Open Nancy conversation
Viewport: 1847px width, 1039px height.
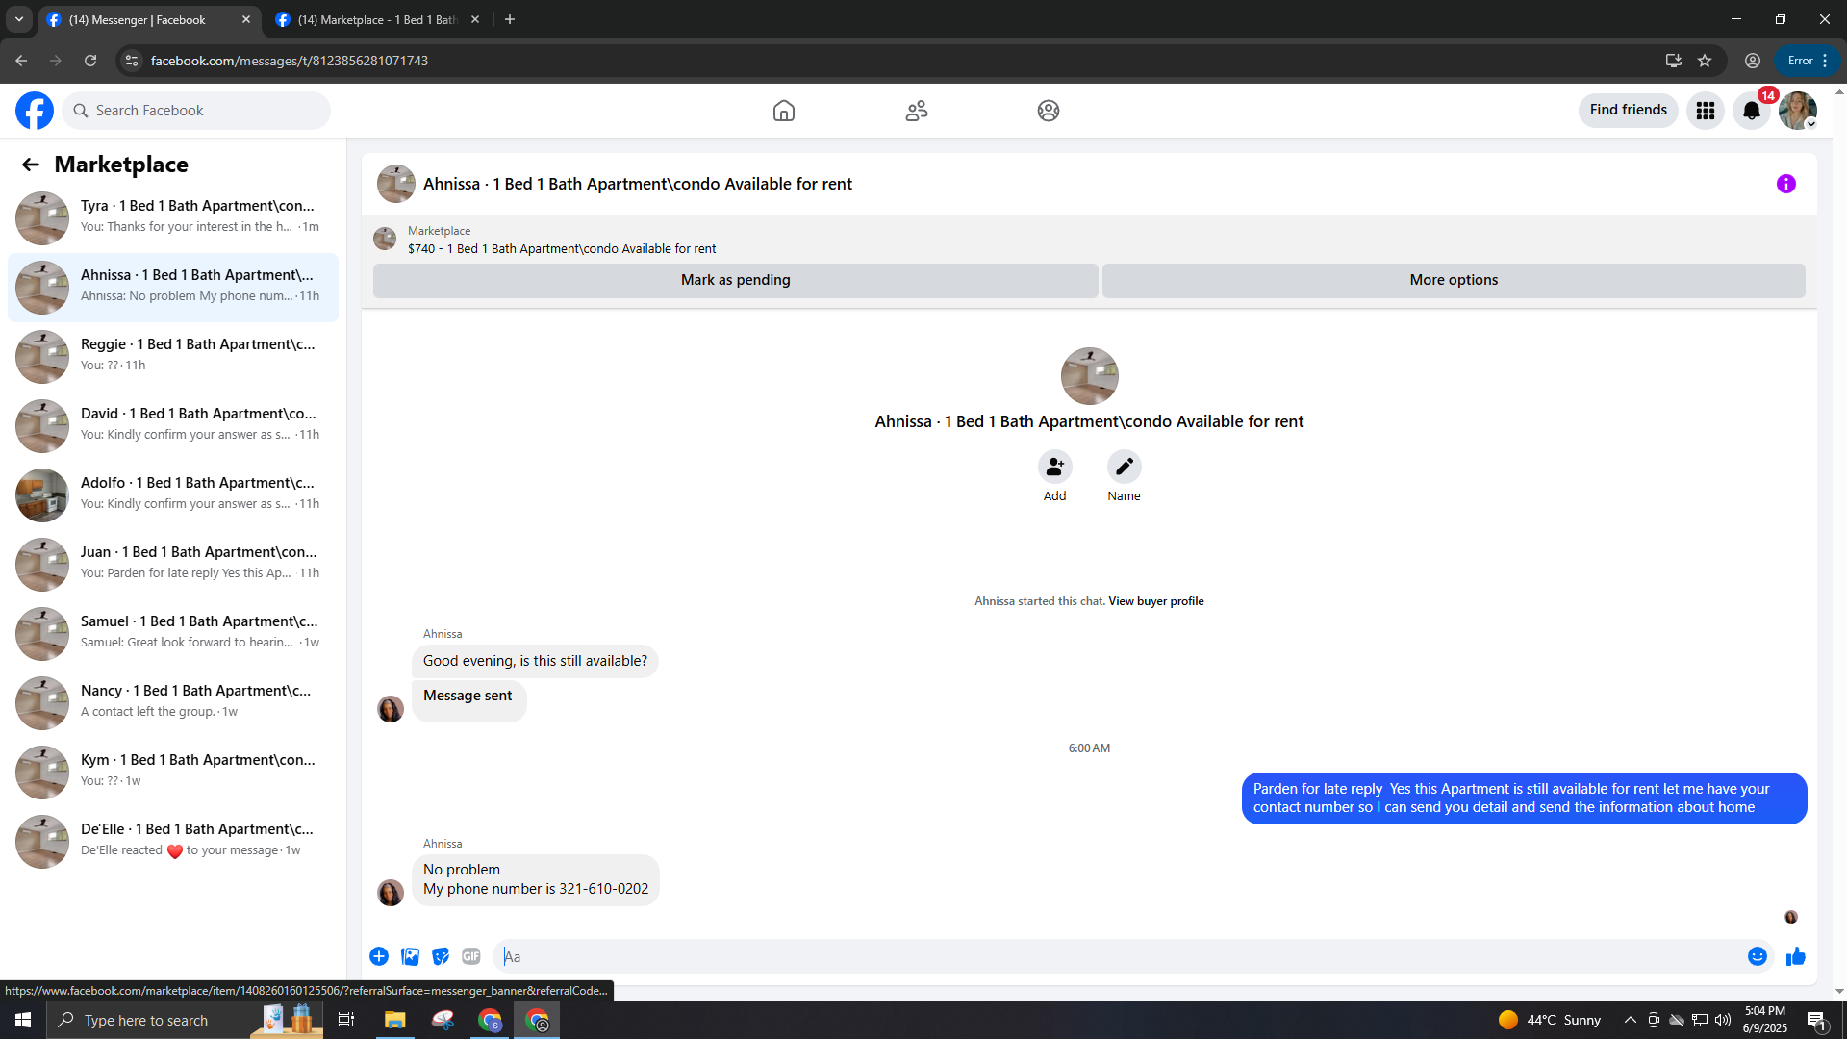click(173, 702)
